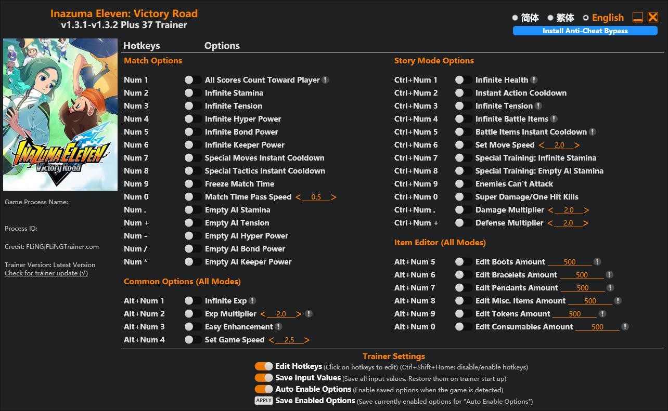Edit the Consumables Amount input field
This screenshot has height=411, width=668.
[597, 327]
